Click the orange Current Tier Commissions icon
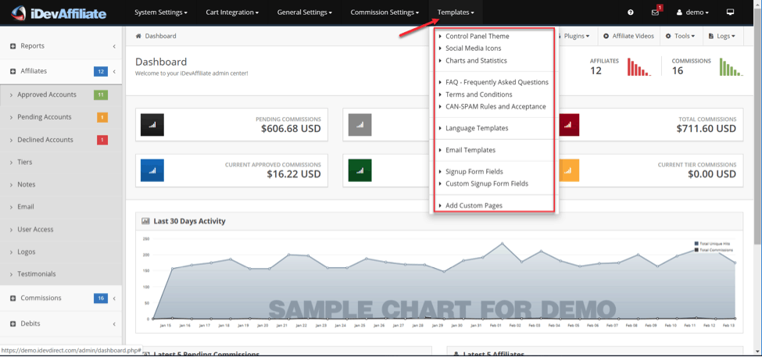Viewport: 762px width, 357px height. point(567,170)
